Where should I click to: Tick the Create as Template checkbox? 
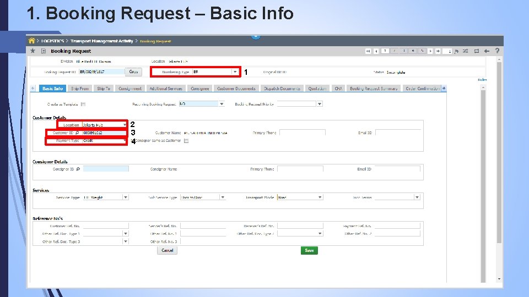(x=83, y=105)
